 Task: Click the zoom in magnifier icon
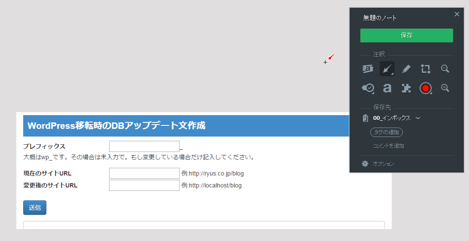(445, 88)
